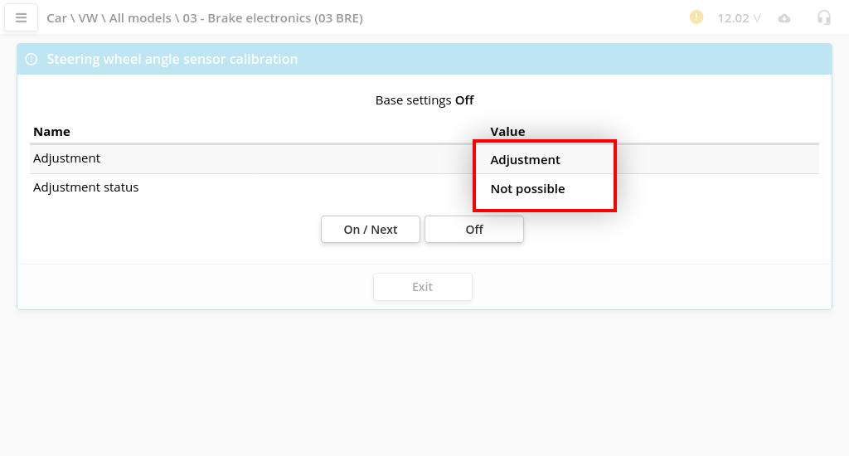The height and width of the screenshot is (456, 849).
Task: Select the Adjustment status row
Action: 85,187
